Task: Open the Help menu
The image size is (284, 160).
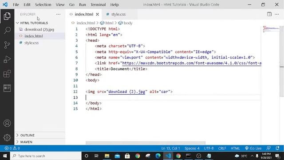Action: (114, 4)
